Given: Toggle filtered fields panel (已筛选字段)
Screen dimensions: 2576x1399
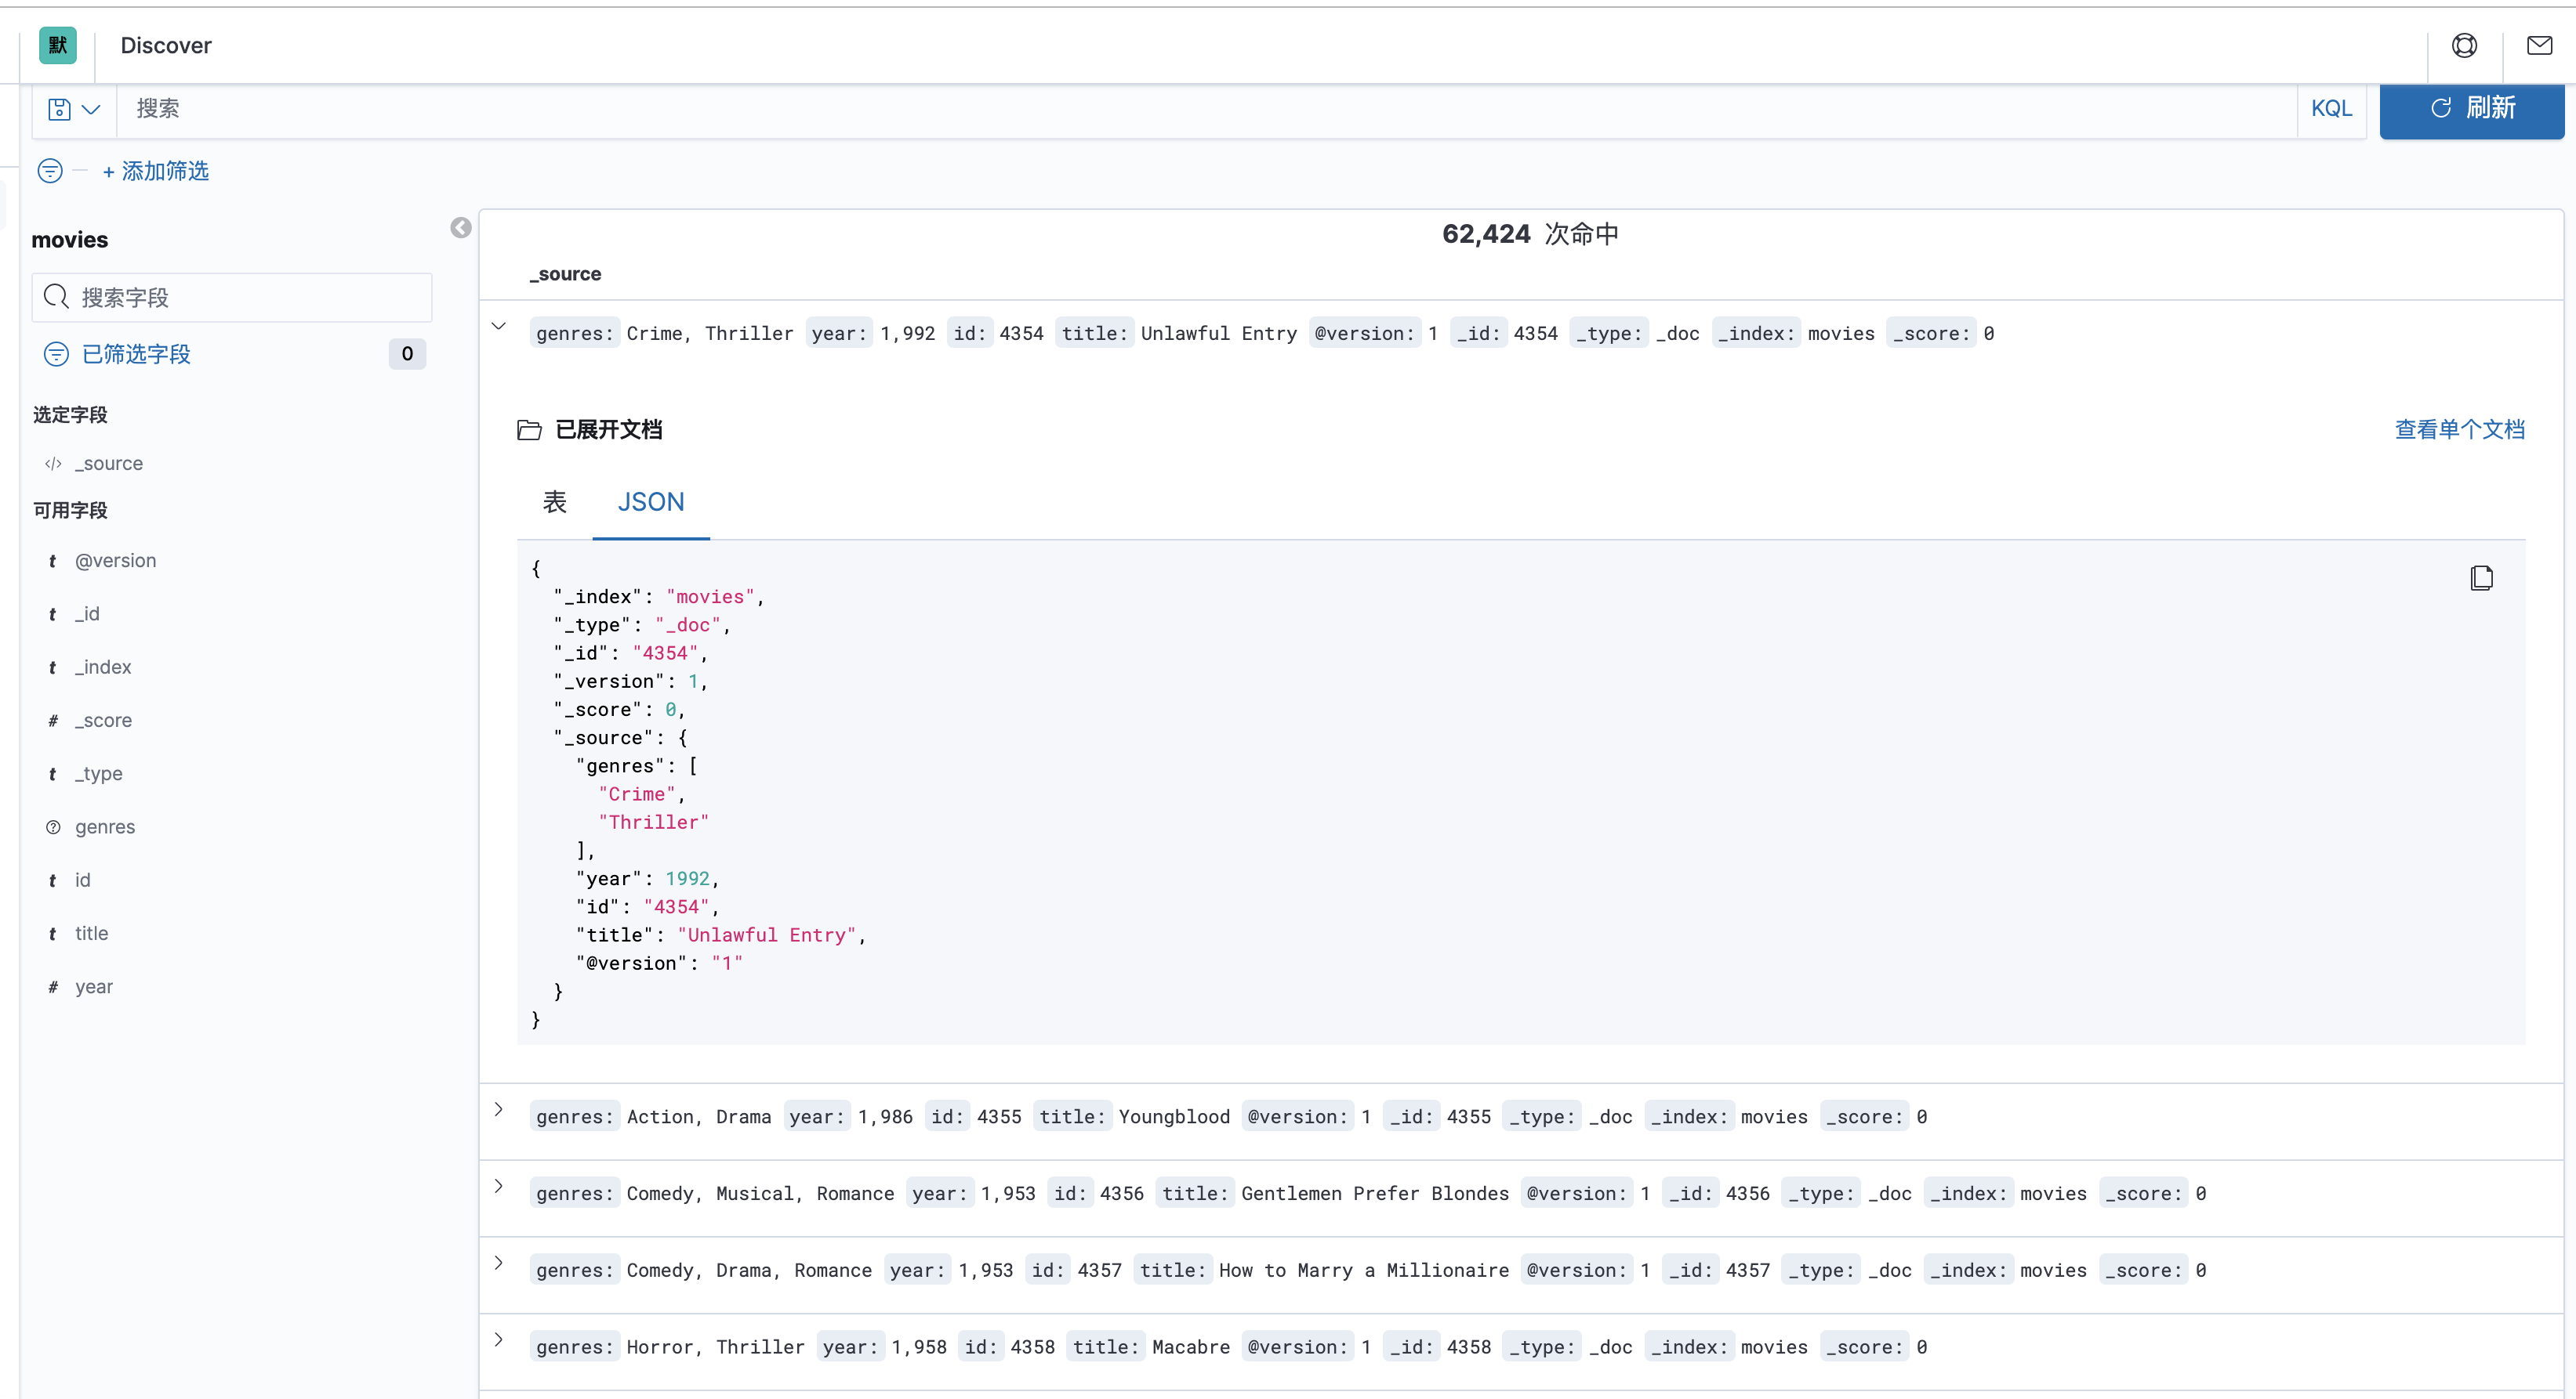Looking at the screenshot, I should coord(136,354).
